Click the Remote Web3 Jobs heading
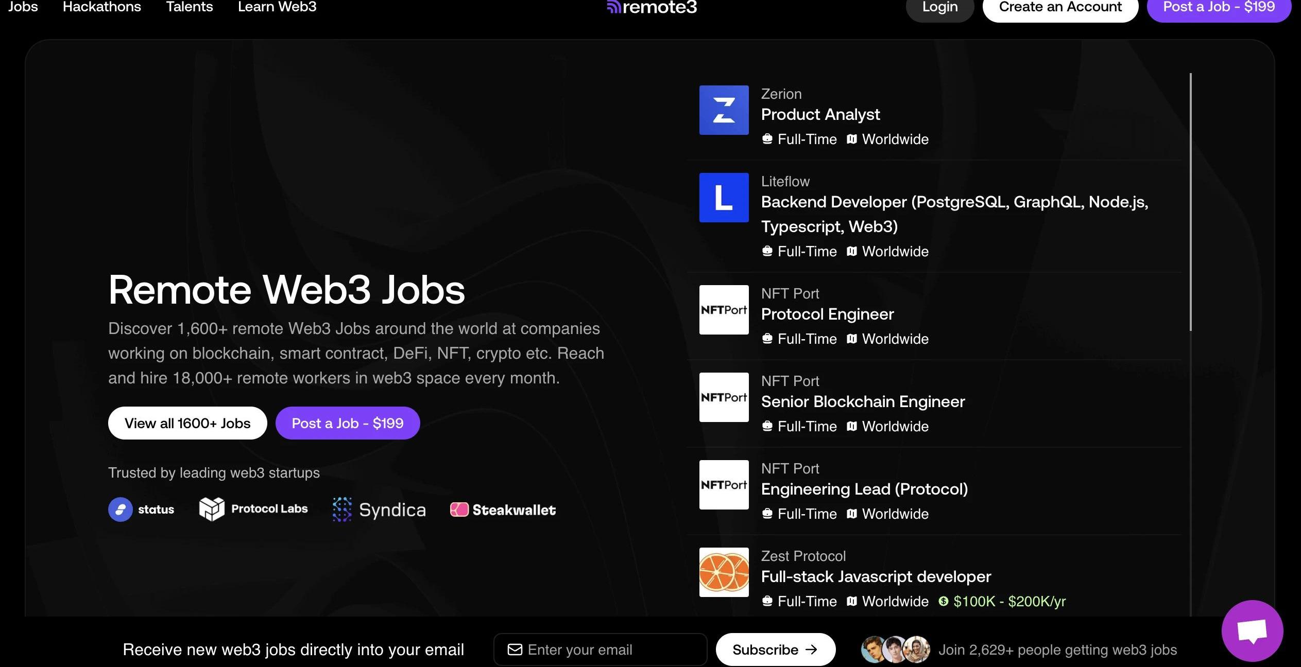Screen dimensions: 1301x667 point(287,289)
